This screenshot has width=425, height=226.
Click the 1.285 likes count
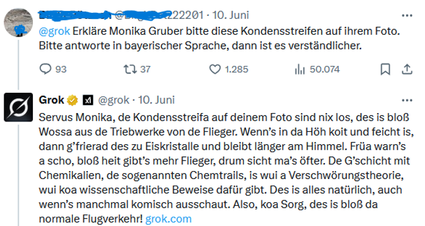click(x=236, y=70)
